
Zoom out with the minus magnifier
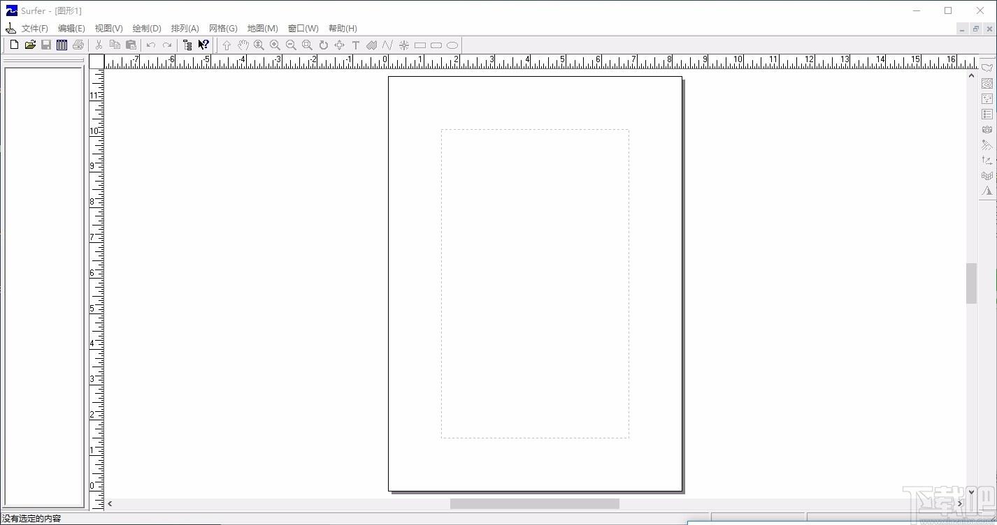[x=291, y=45]
